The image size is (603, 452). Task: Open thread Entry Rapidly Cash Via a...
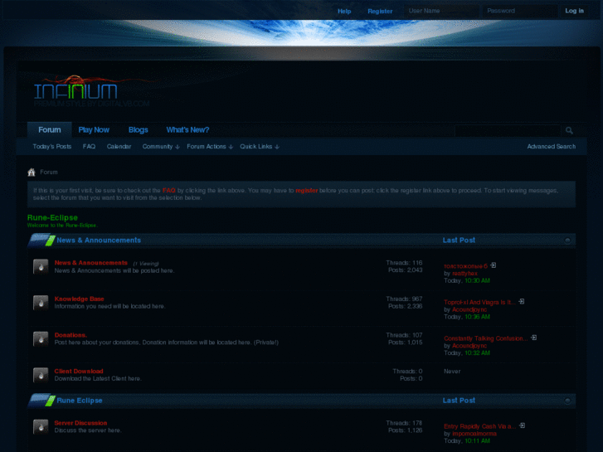tap(480, 426)
